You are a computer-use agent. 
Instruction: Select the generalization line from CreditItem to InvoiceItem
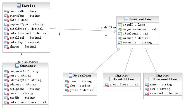(x=128, y=60)
